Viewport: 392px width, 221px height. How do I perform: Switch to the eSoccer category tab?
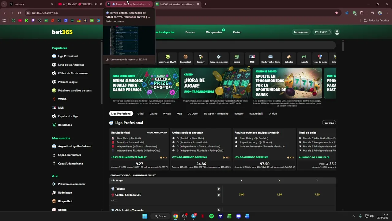pyautogui.click(x=239, y=114)
